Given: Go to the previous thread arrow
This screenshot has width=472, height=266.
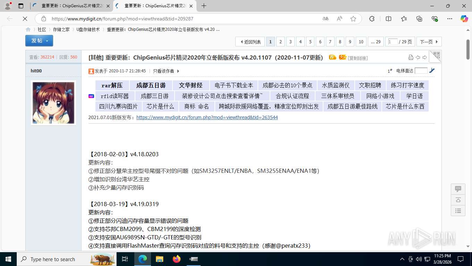Looking at the screenshot, I should coord(418,57).
